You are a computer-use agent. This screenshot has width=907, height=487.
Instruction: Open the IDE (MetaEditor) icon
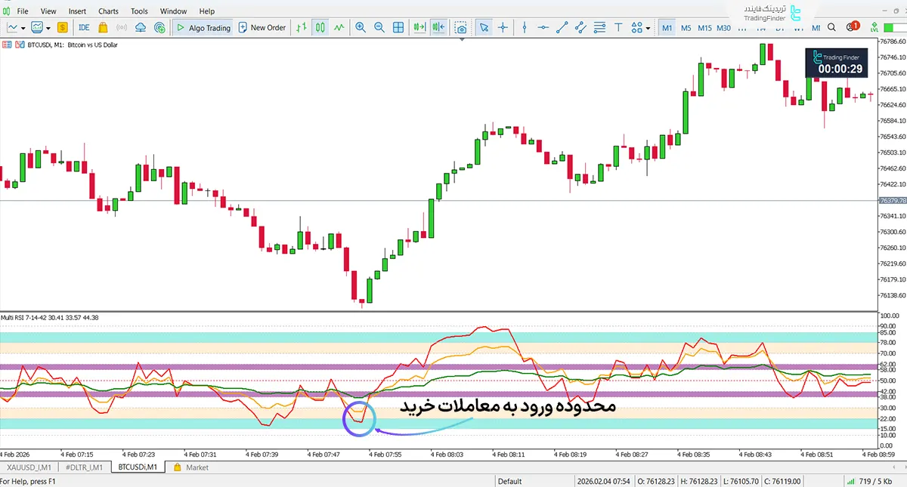coord(83,27)
